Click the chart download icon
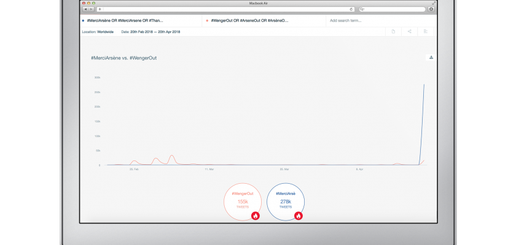Screen dimensions: 516x245 [x=431, y=58]
